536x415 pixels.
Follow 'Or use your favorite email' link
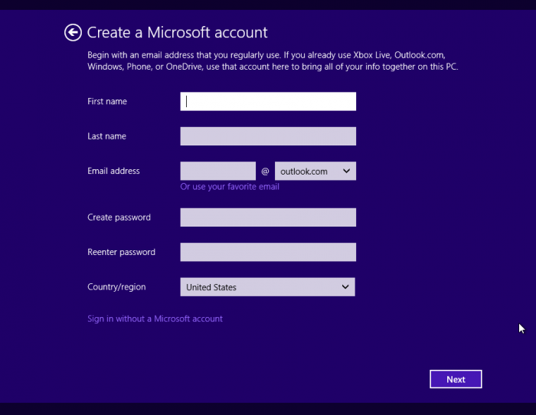click(230, 187)
